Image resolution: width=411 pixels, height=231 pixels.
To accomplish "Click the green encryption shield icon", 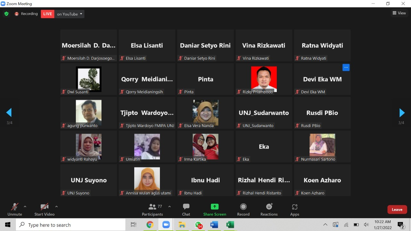I will pos(6,14).
